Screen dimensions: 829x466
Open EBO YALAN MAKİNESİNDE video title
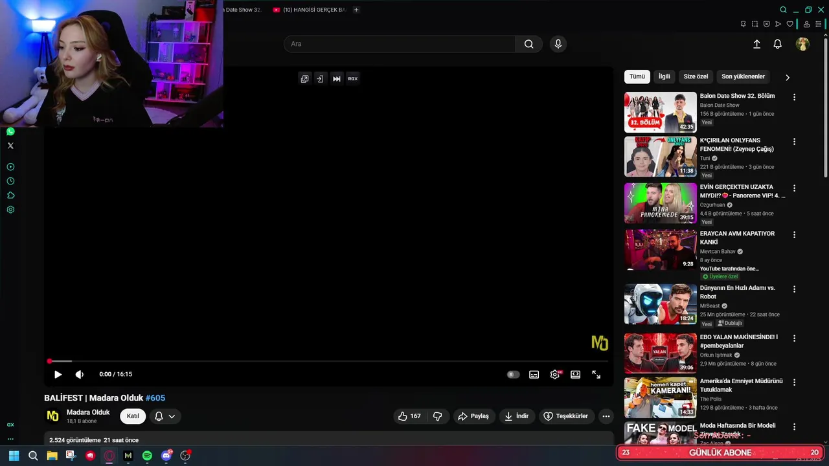[x=739, y=341]
